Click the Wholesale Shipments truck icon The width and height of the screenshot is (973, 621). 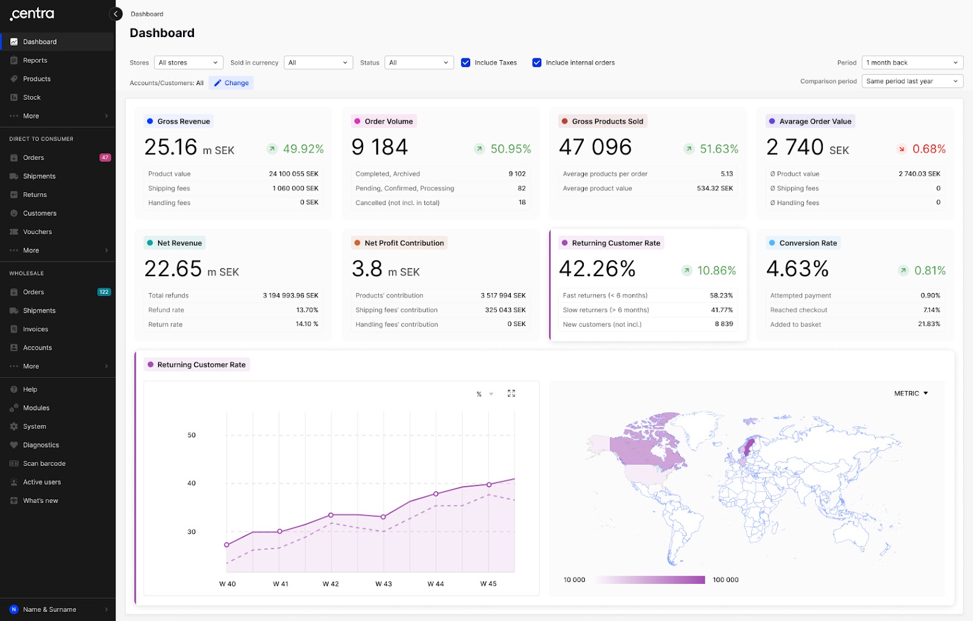coord(14,311)
